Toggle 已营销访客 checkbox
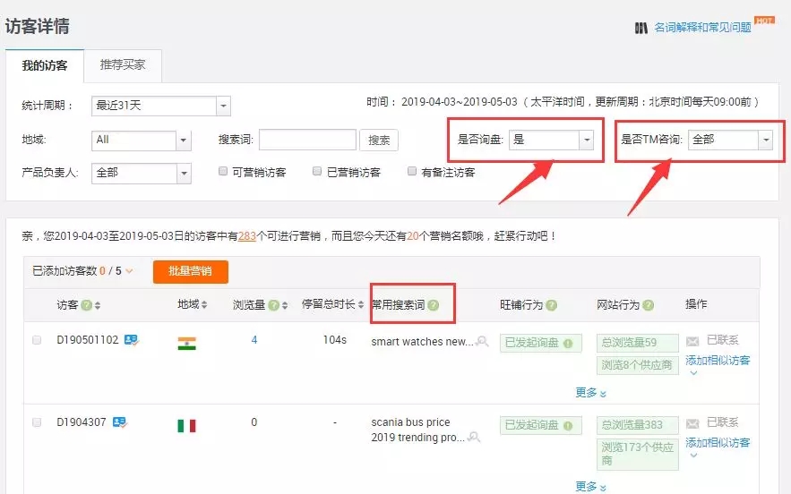The image size is (791, 494). click(317, 172)
